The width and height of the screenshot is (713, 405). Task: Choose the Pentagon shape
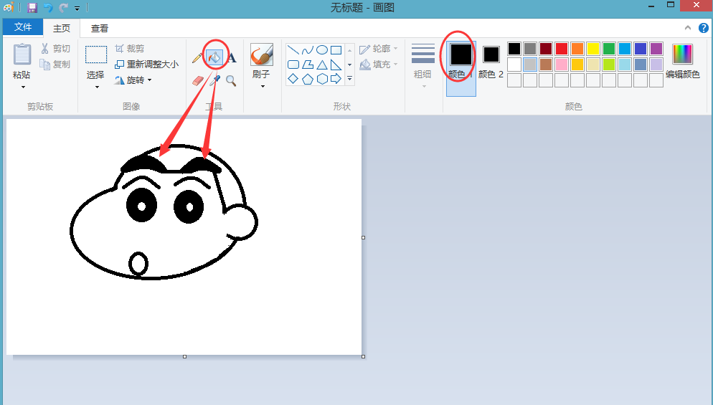pyautogui.click(x=308, y=79)
